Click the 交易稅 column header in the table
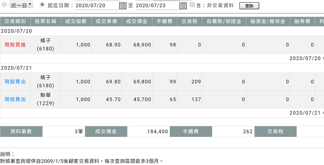 [189, 22]
